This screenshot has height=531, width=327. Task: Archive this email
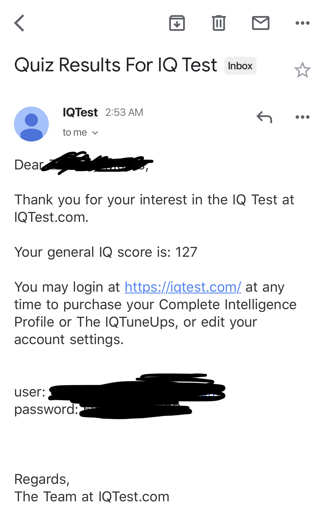click(x=177, y=23)
